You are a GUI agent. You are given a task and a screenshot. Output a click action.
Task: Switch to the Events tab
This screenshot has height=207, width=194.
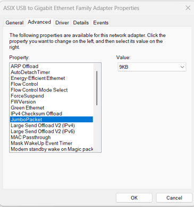coord(100,23)
